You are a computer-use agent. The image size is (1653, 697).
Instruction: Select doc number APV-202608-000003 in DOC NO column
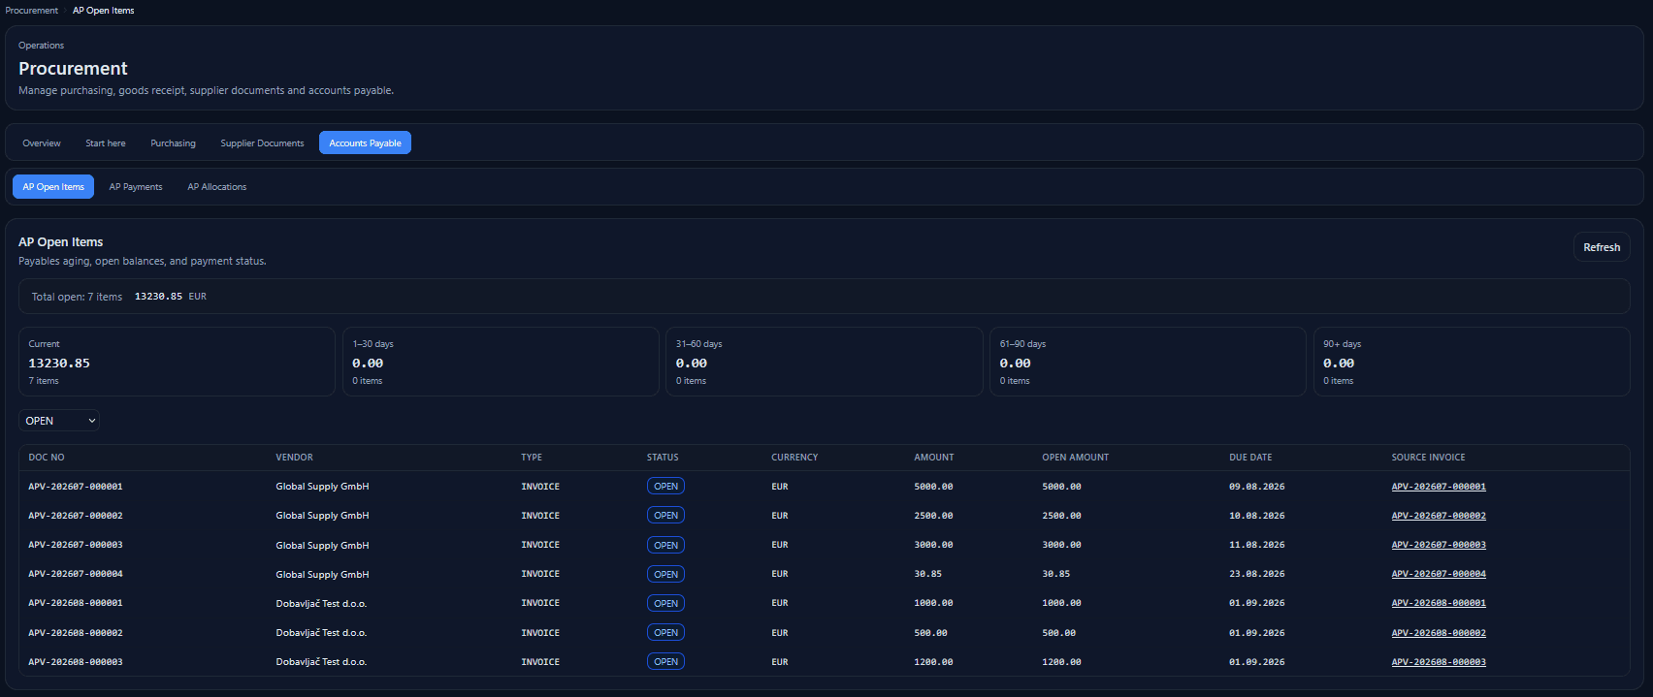[76, 662]
